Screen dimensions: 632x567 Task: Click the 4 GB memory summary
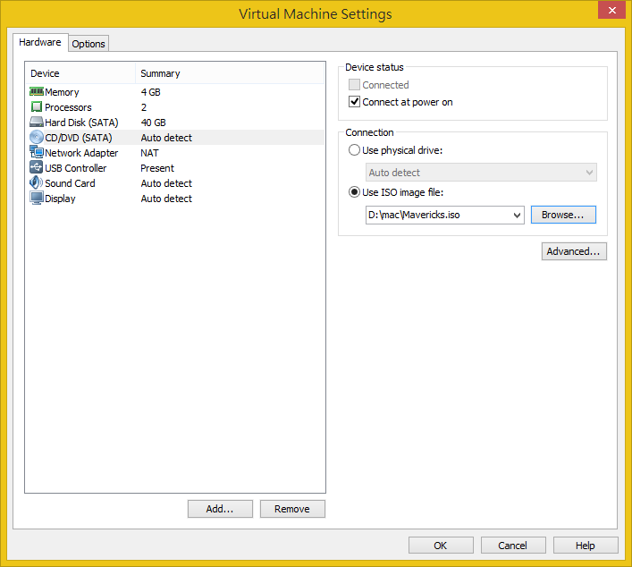click(x=151, y=92)
